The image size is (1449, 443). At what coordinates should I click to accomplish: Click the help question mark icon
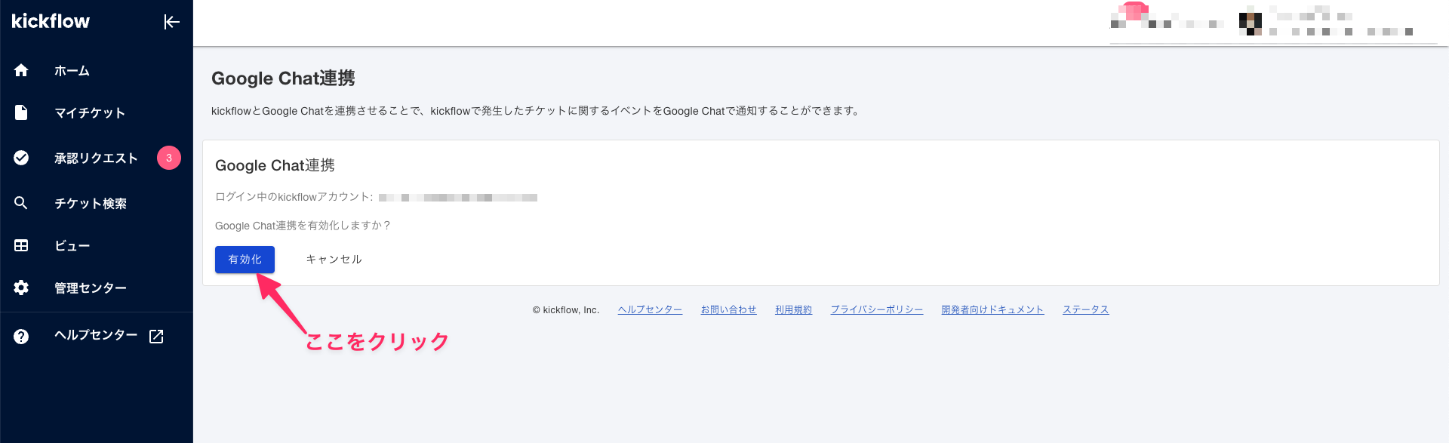(x=21, y=337)
